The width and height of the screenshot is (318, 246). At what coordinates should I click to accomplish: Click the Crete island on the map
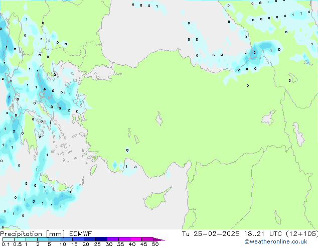(x=55, y=184)
